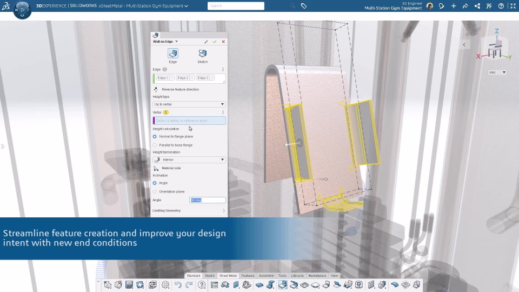Remove the Edge.3 selection

pyautogui.click(x=212, y=78)
